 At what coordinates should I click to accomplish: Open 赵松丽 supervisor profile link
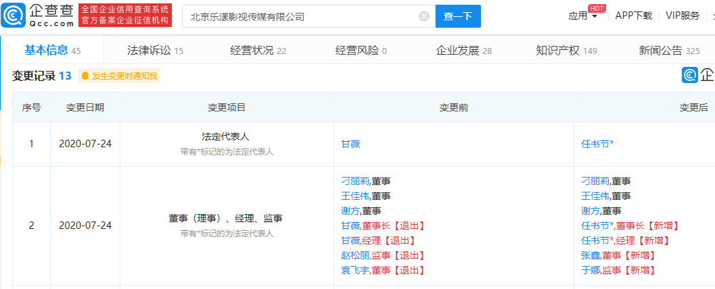coord(356,255)
